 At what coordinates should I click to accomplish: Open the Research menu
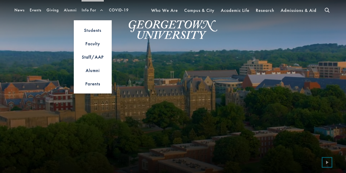pyautogui.click(x=265, y=10)
